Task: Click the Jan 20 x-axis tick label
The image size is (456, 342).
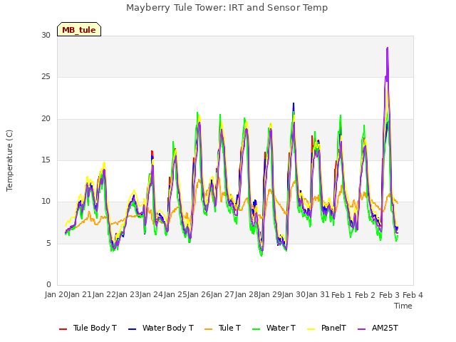Action: tap(56, 295)
